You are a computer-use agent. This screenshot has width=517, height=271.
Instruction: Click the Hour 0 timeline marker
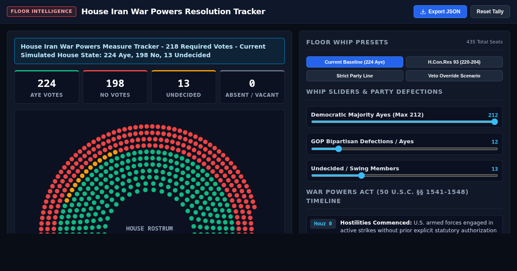click(x=323, y=224)
